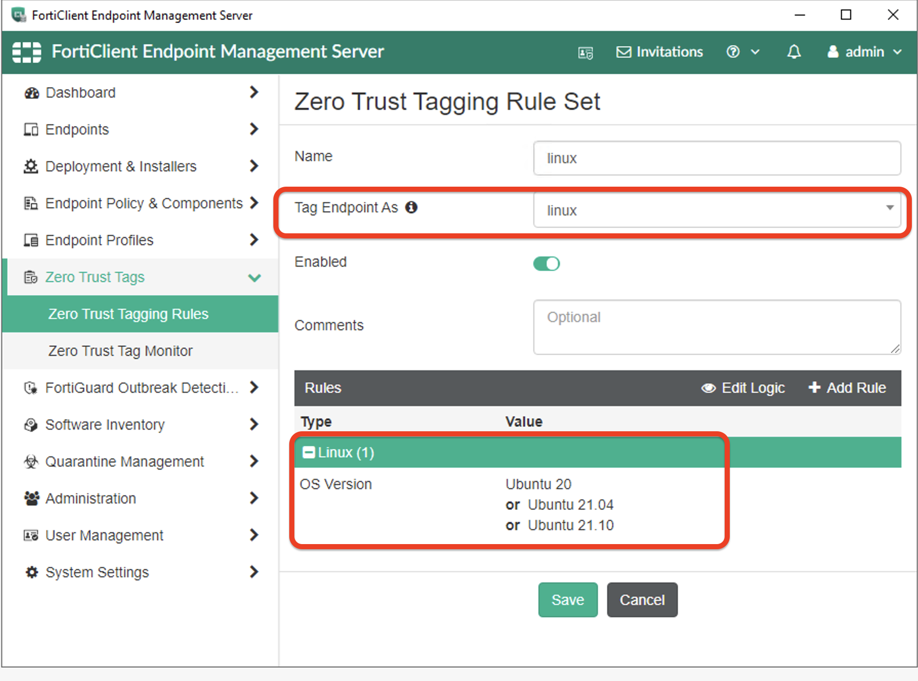Click into the Comments text area
Screen dimensions: 918x681
coord(717,327)
